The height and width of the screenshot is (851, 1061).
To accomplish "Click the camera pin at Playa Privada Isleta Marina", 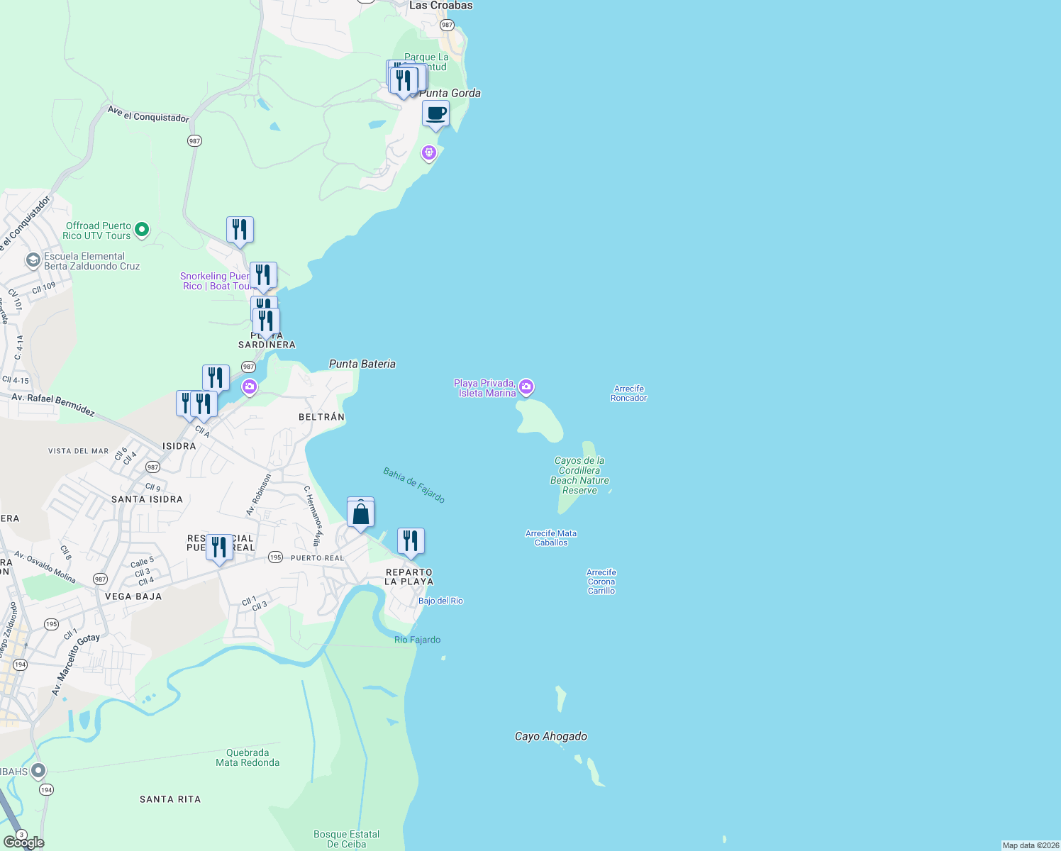I will pos(526,387).
